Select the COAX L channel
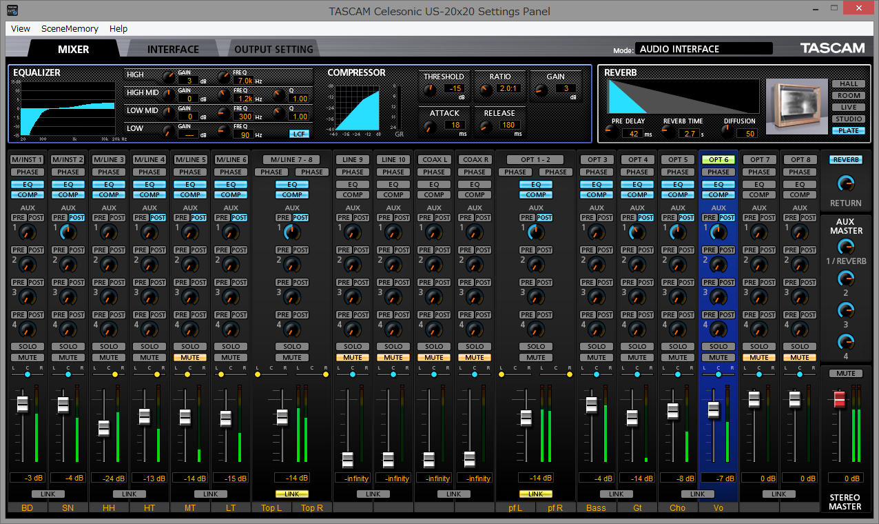879x524 pixels. 434,160
